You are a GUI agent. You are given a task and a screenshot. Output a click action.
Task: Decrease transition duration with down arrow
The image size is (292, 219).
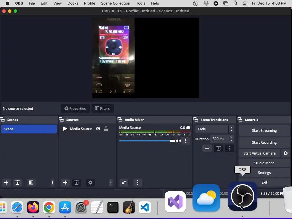[231, 141]
